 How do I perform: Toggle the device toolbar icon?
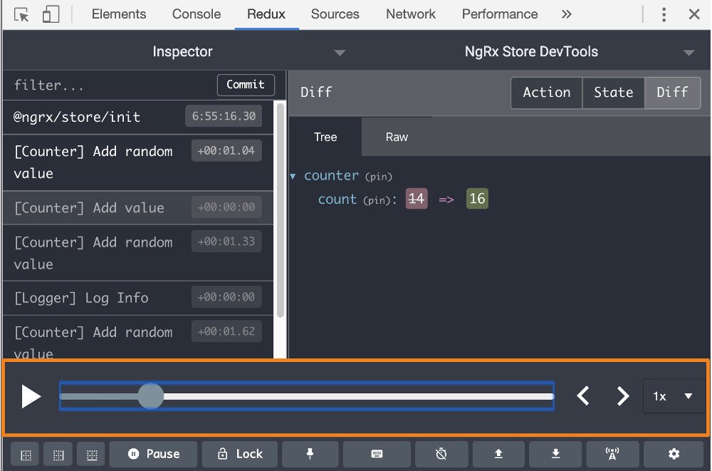(x=51, y=14)
